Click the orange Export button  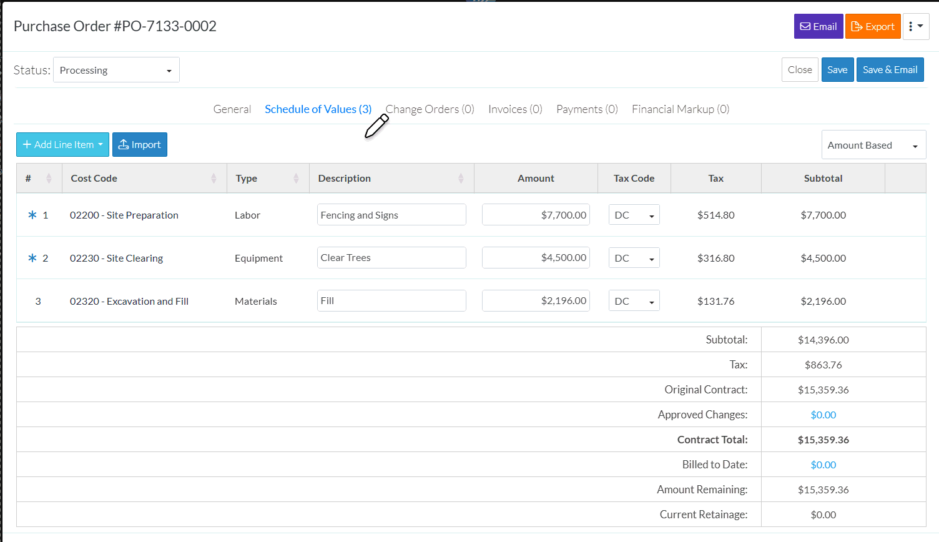(873, 26)
